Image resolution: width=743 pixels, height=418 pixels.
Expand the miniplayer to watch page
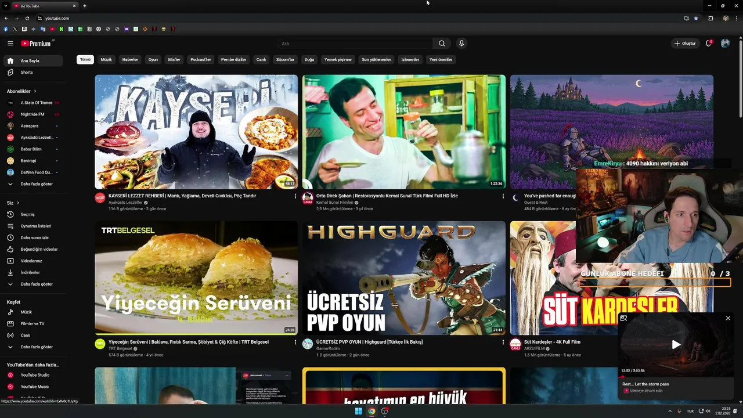(623, 318)
